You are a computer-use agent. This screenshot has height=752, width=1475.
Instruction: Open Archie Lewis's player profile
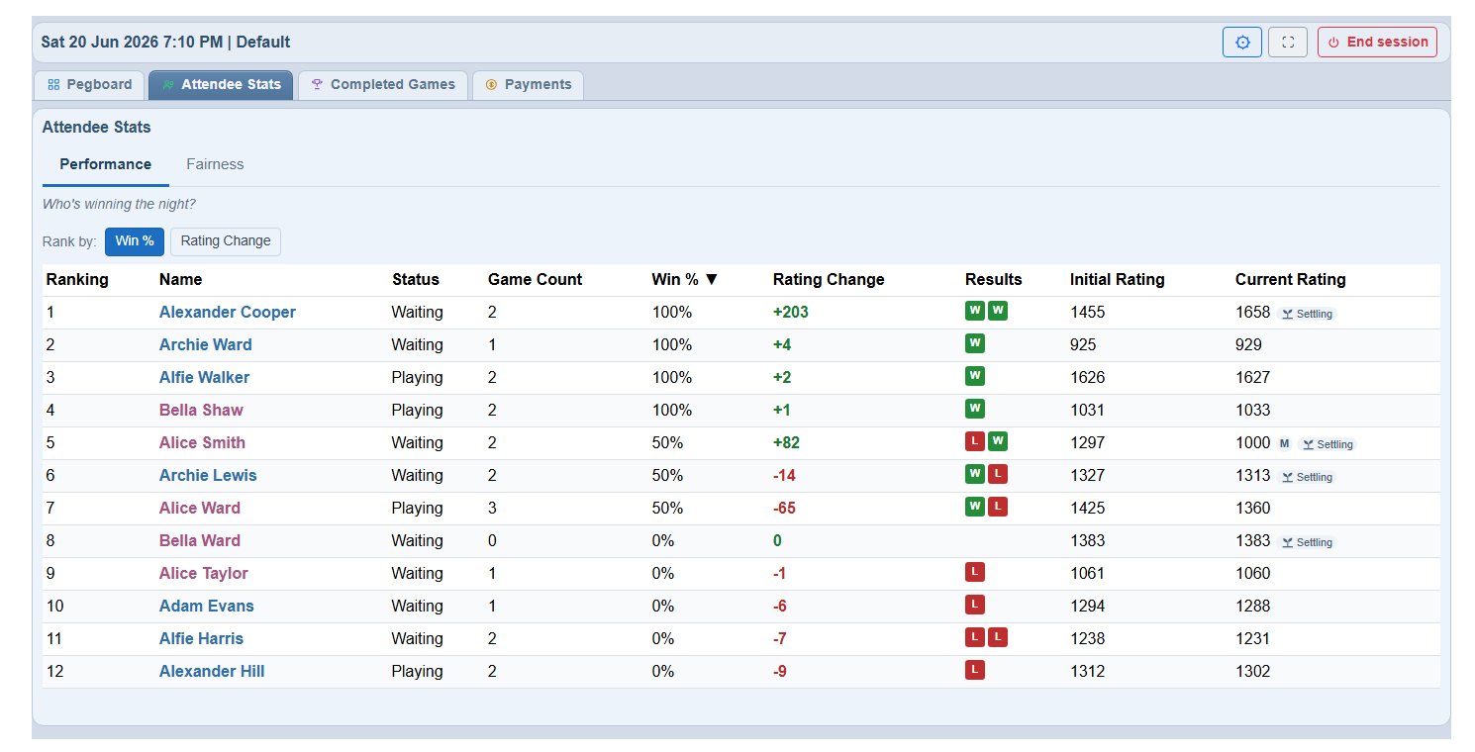click(208, 476)
